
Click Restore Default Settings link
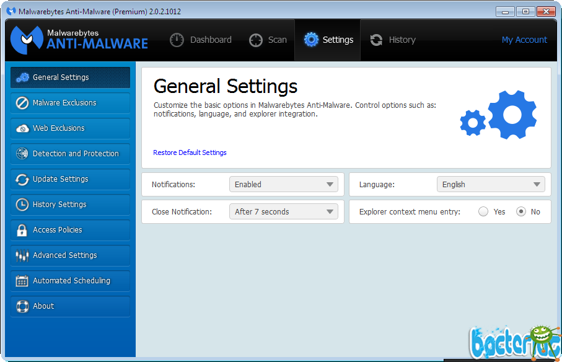pyautogui.click(x=190, y=152)
